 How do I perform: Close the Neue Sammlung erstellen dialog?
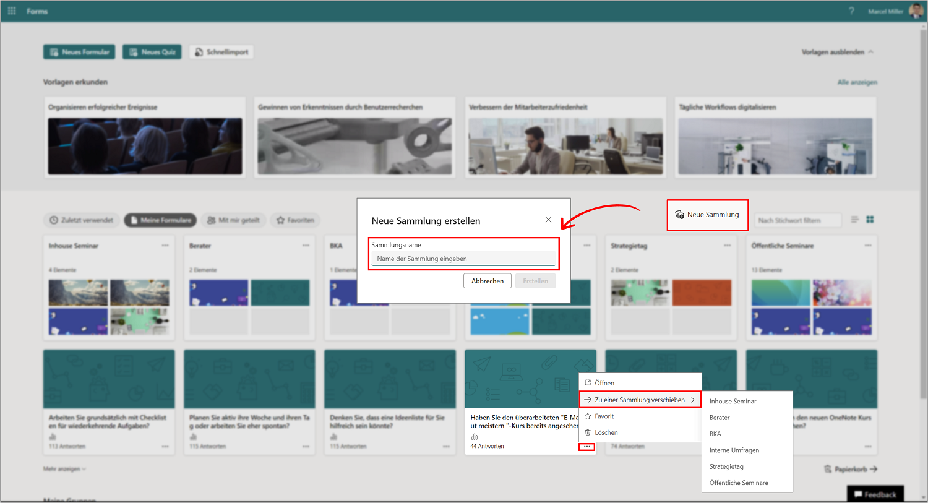click(548, 220)
